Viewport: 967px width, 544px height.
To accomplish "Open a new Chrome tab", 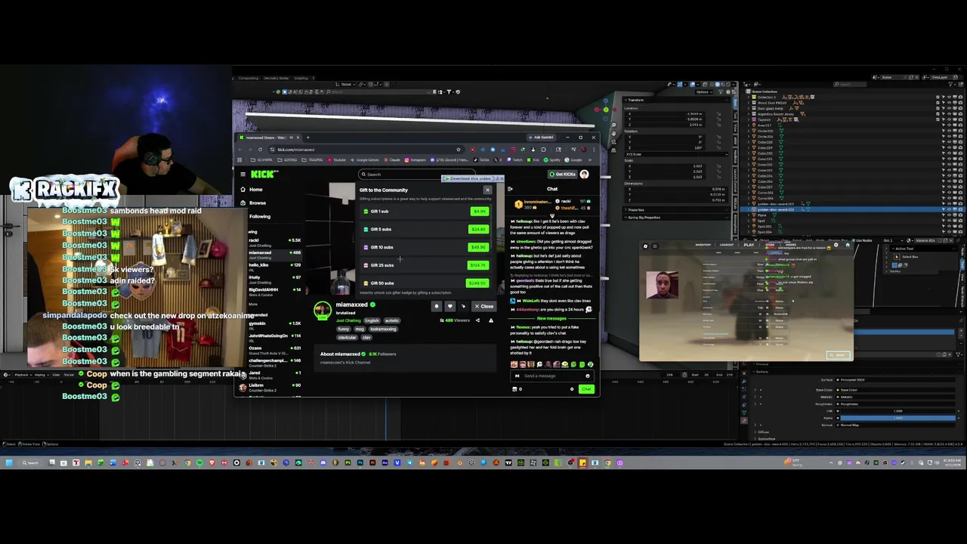I will (308, 138).
